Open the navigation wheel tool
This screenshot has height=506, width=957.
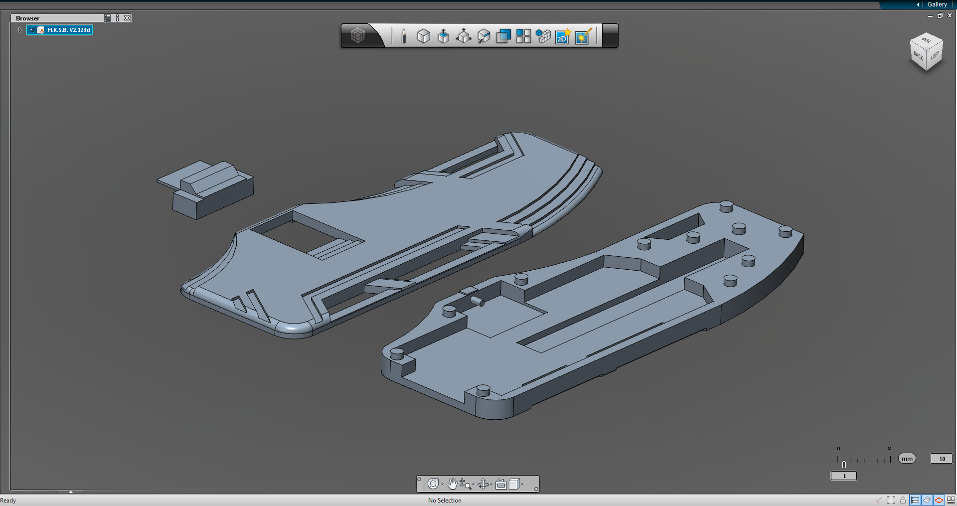click(433, 484)
